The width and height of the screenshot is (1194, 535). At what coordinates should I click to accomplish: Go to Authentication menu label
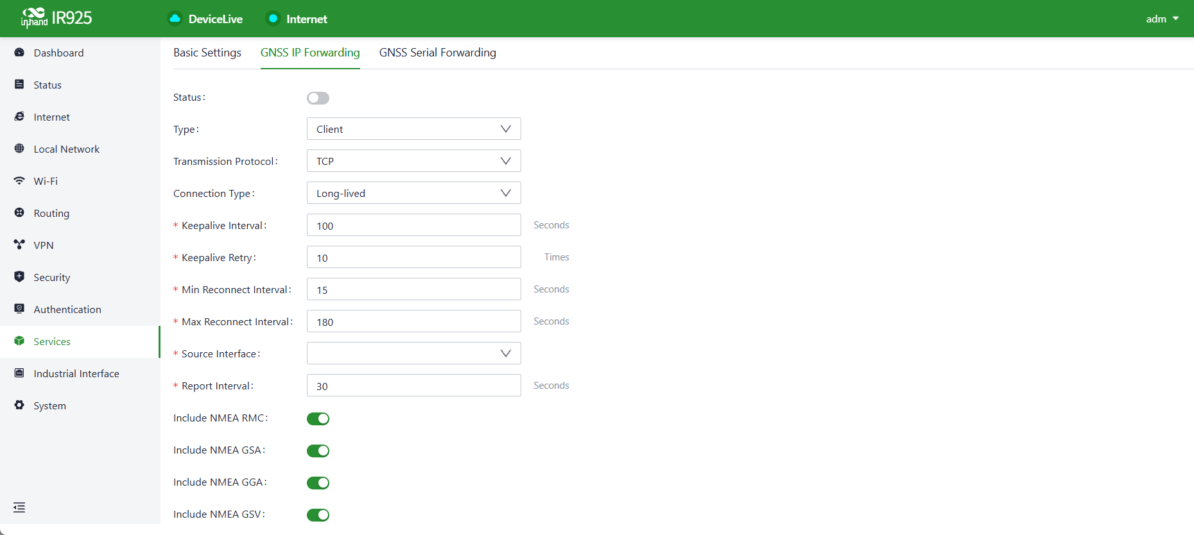tap(67, 309)
